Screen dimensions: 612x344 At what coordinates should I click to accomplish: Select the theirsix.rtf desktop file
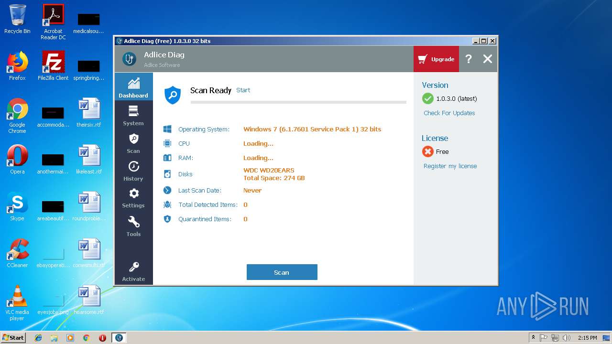tap(89, 112)
